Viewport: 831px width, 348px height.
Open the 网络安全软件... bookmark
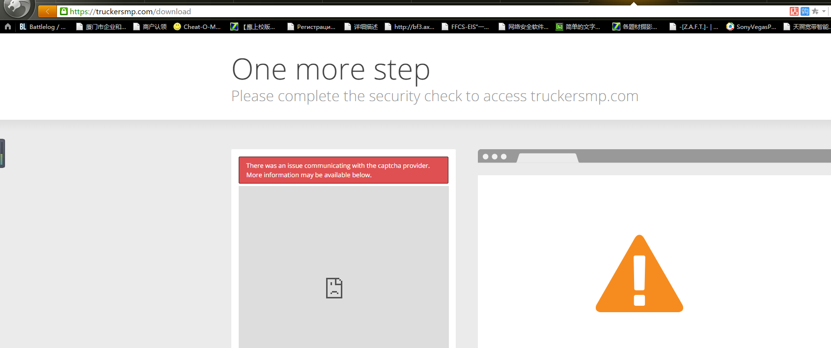524,27
